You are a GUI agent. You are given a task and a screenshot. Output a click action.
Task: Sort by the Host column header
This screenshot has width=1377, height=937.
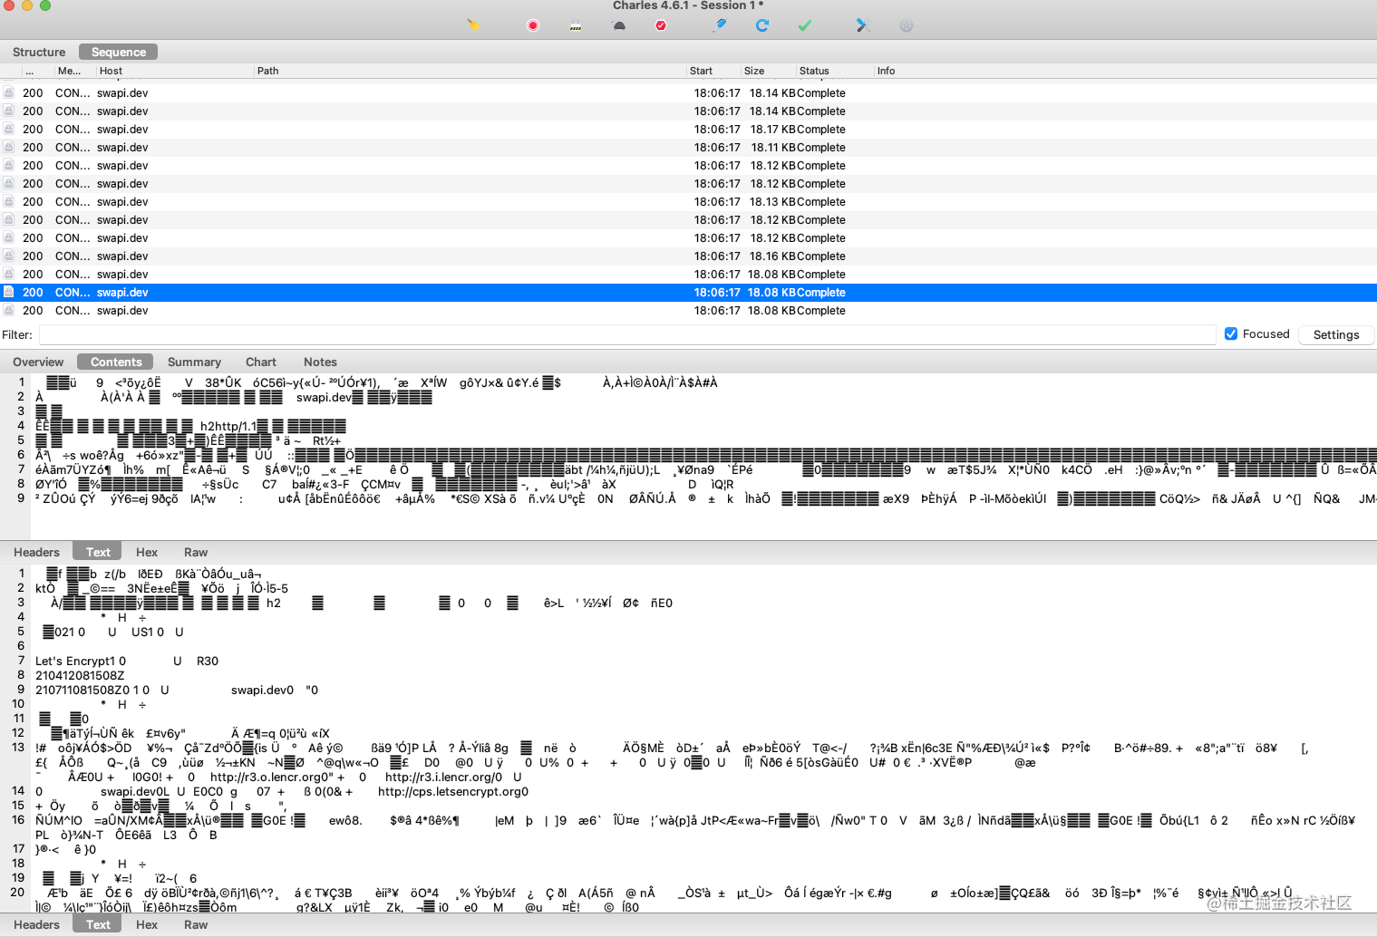coord(174,71)
